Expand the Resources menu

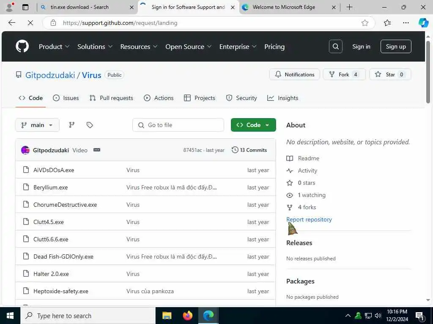[139, 46]
